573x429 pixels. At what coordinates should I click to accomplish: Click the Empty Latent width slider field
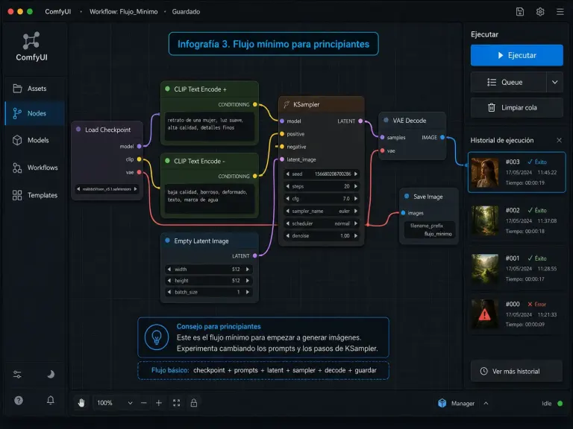click(x=208, y=269)
